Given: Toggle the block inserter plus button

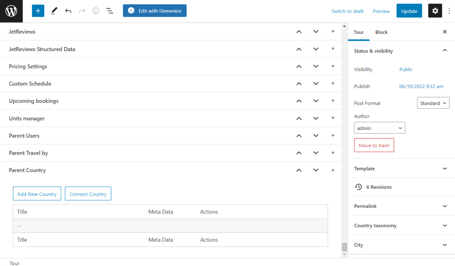Looking at the screenshot, I should (38, 11).
